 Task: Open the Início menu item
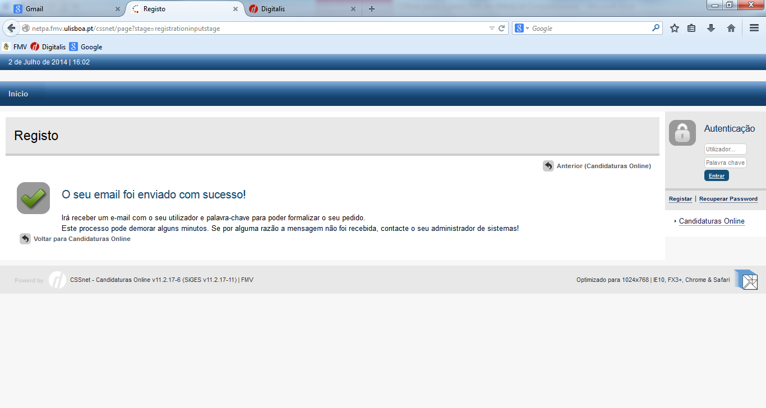click(19, 94)
